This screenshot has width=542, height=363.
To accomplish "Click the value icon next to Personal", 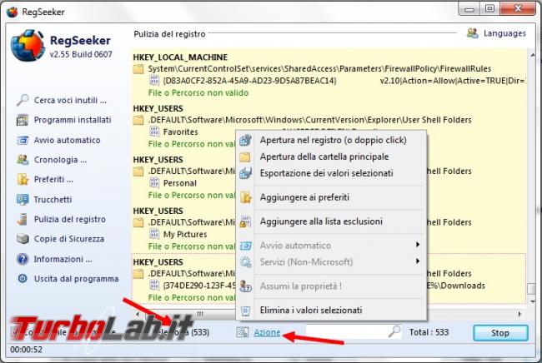I will [x=154, y=182].
